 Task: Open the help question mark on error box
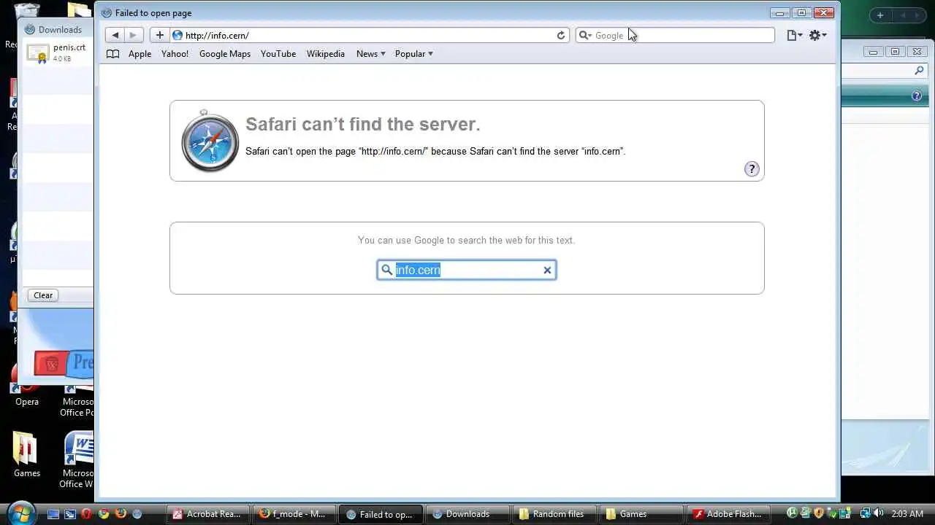pyautogui.click(x=752, y=169)
